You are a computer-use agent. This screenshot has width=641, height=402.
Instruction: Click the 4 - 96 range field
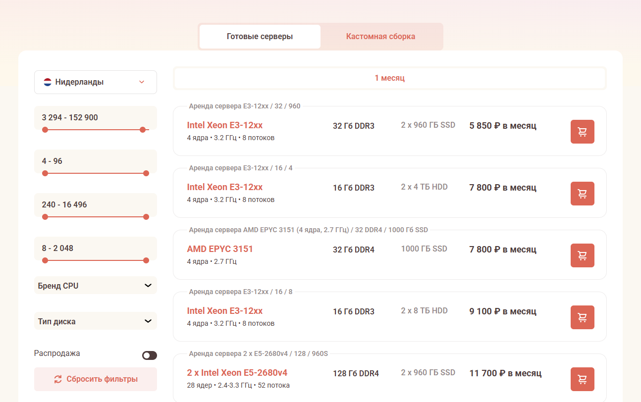point(96,161)
